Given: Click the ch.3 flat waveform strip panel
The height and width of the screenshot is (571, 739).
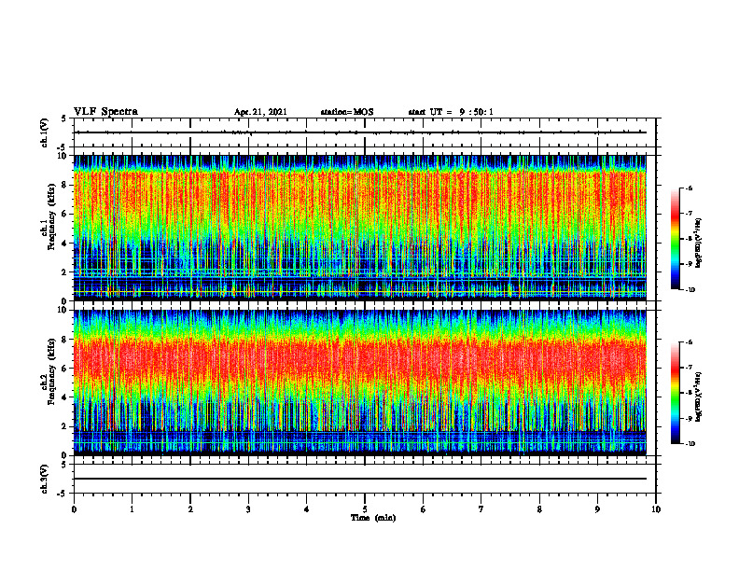Looking at the screenshot, I should 365,479.
